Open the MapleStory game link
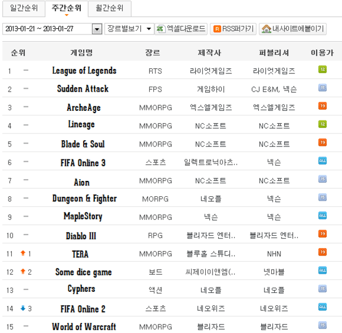The width and height of the screenshot is (342, 333). pyautogui.click(x=83, y=217)
